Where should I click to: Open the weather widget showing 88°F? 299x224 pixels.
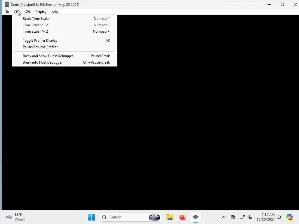tap(15, 217)
